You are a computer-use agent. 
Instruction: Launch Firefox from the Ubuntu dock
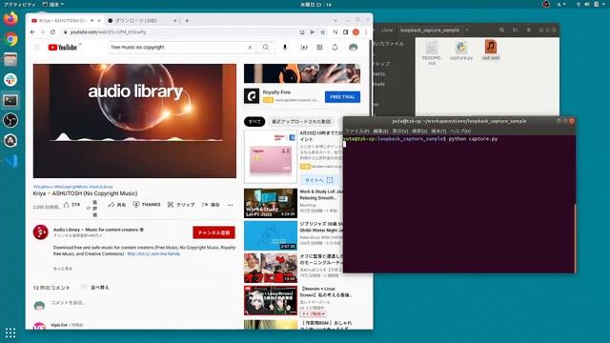(x=10, y=19)
